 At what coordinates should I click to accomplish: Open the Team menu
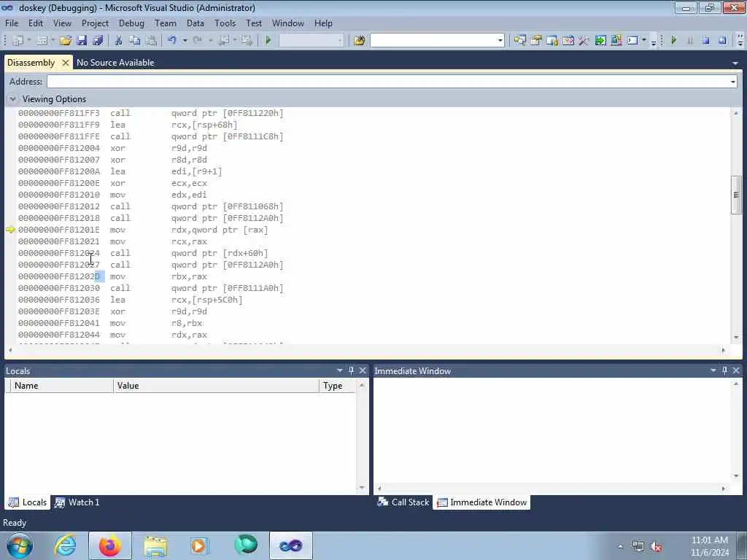tap(166, 23)
